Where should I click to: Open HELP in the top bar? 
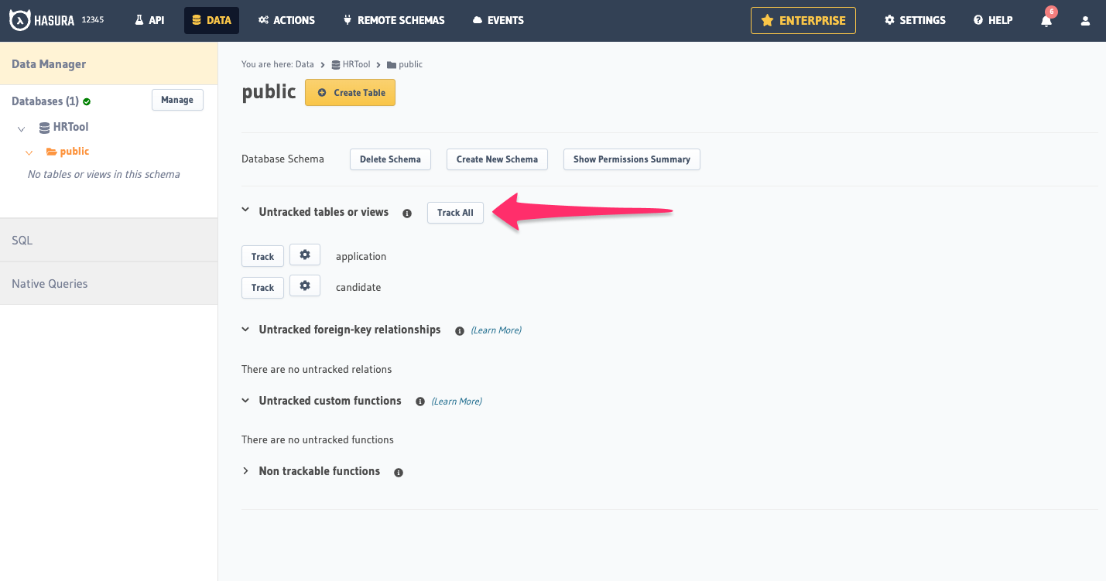tap(993, 20)
